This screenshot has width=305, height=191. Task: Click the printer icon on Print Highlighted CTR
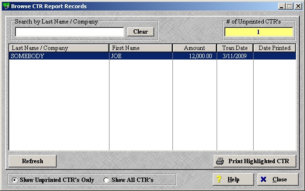(x=220, y=161)
